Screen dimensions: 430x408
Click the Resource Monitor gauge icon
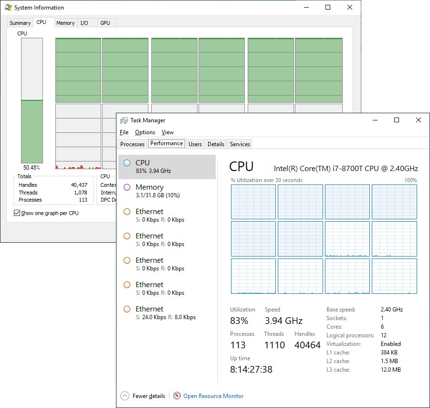(x=177, y=396)
